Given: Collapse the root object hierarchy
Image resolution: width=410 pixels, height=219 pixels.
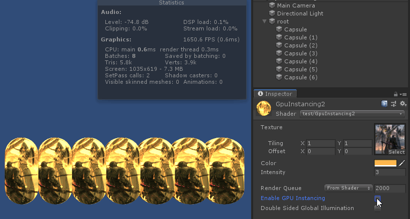Looking at the screenshot, I should tap(264, 21).
